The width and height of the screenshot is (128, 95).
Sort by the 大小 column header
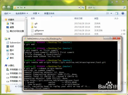[x=116, y=18]
